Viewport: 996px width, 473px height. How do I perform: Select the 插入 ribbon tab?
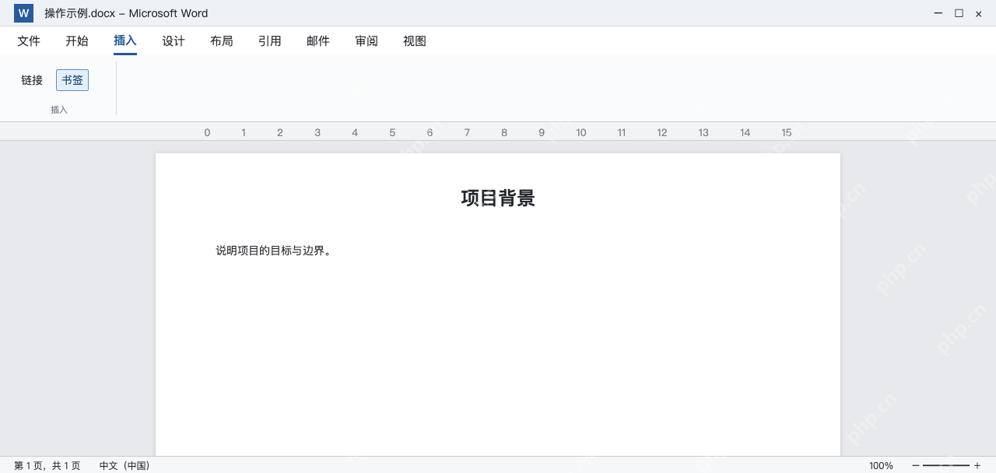[x=125, y=41]
